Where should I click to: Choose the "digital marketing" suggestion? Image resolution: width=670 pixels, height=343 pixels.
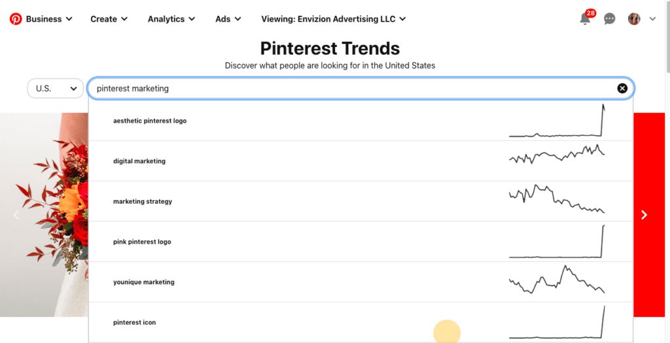pos(139,161)
